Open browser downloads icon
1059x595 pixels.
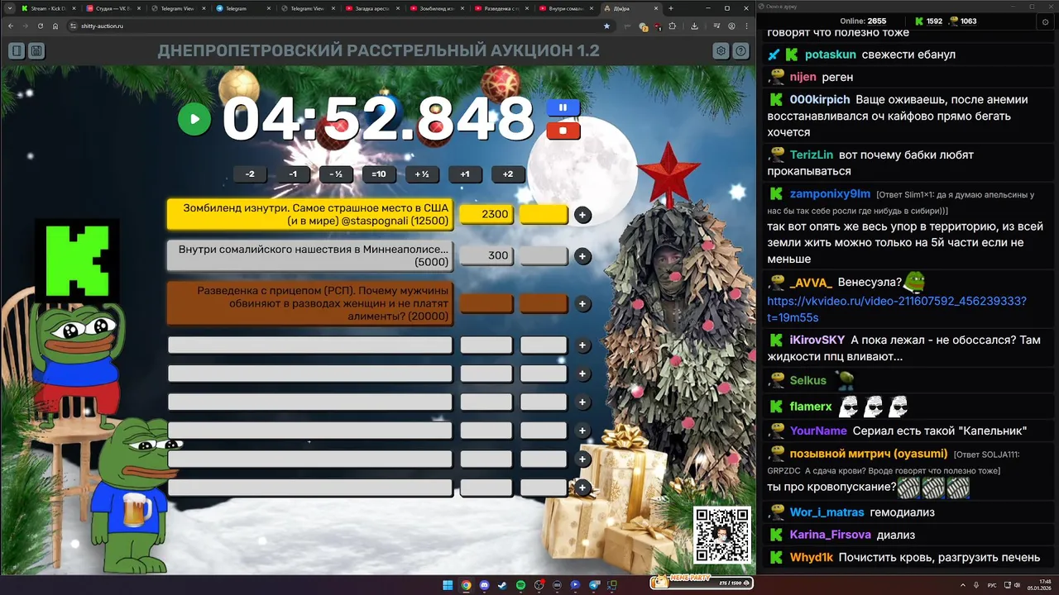click(x=694, y=26)
